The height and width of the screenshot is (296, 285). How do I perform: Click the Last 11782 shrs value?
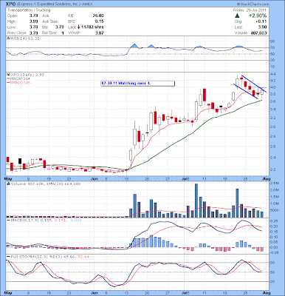(92, 27)
